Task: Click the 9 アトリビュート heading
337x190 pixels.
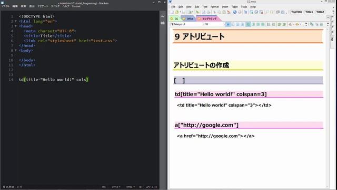Action: [x=200, y=36]
